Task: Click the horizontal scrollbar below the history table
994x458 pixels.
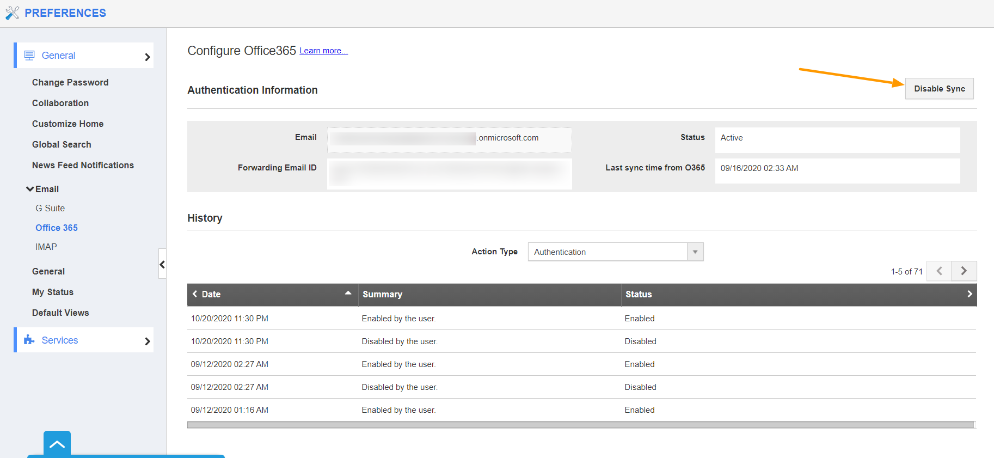Action: [580, 425]
